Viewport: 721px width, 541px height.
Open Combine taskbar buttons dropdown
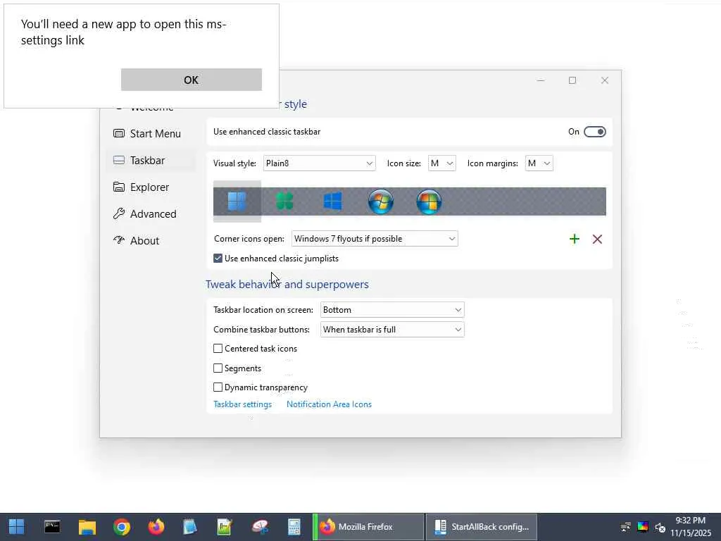pos(392,330)
